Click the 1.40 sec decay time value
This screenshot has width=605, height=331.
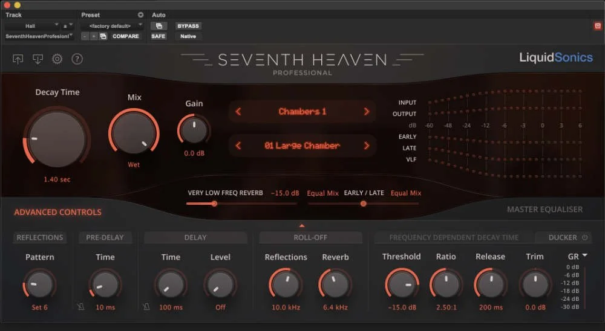coord(57,179)
